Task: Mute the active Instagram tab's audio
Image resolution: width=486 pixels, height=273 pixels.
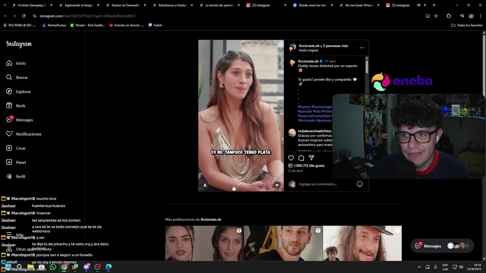Action: coord(419,5)
